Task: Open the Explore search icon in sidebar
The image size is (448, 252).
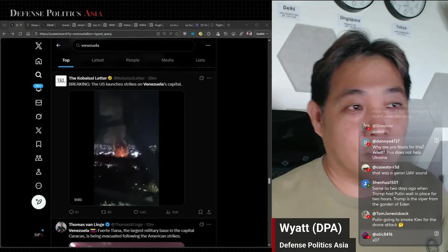Action: (x=38, y=75)
